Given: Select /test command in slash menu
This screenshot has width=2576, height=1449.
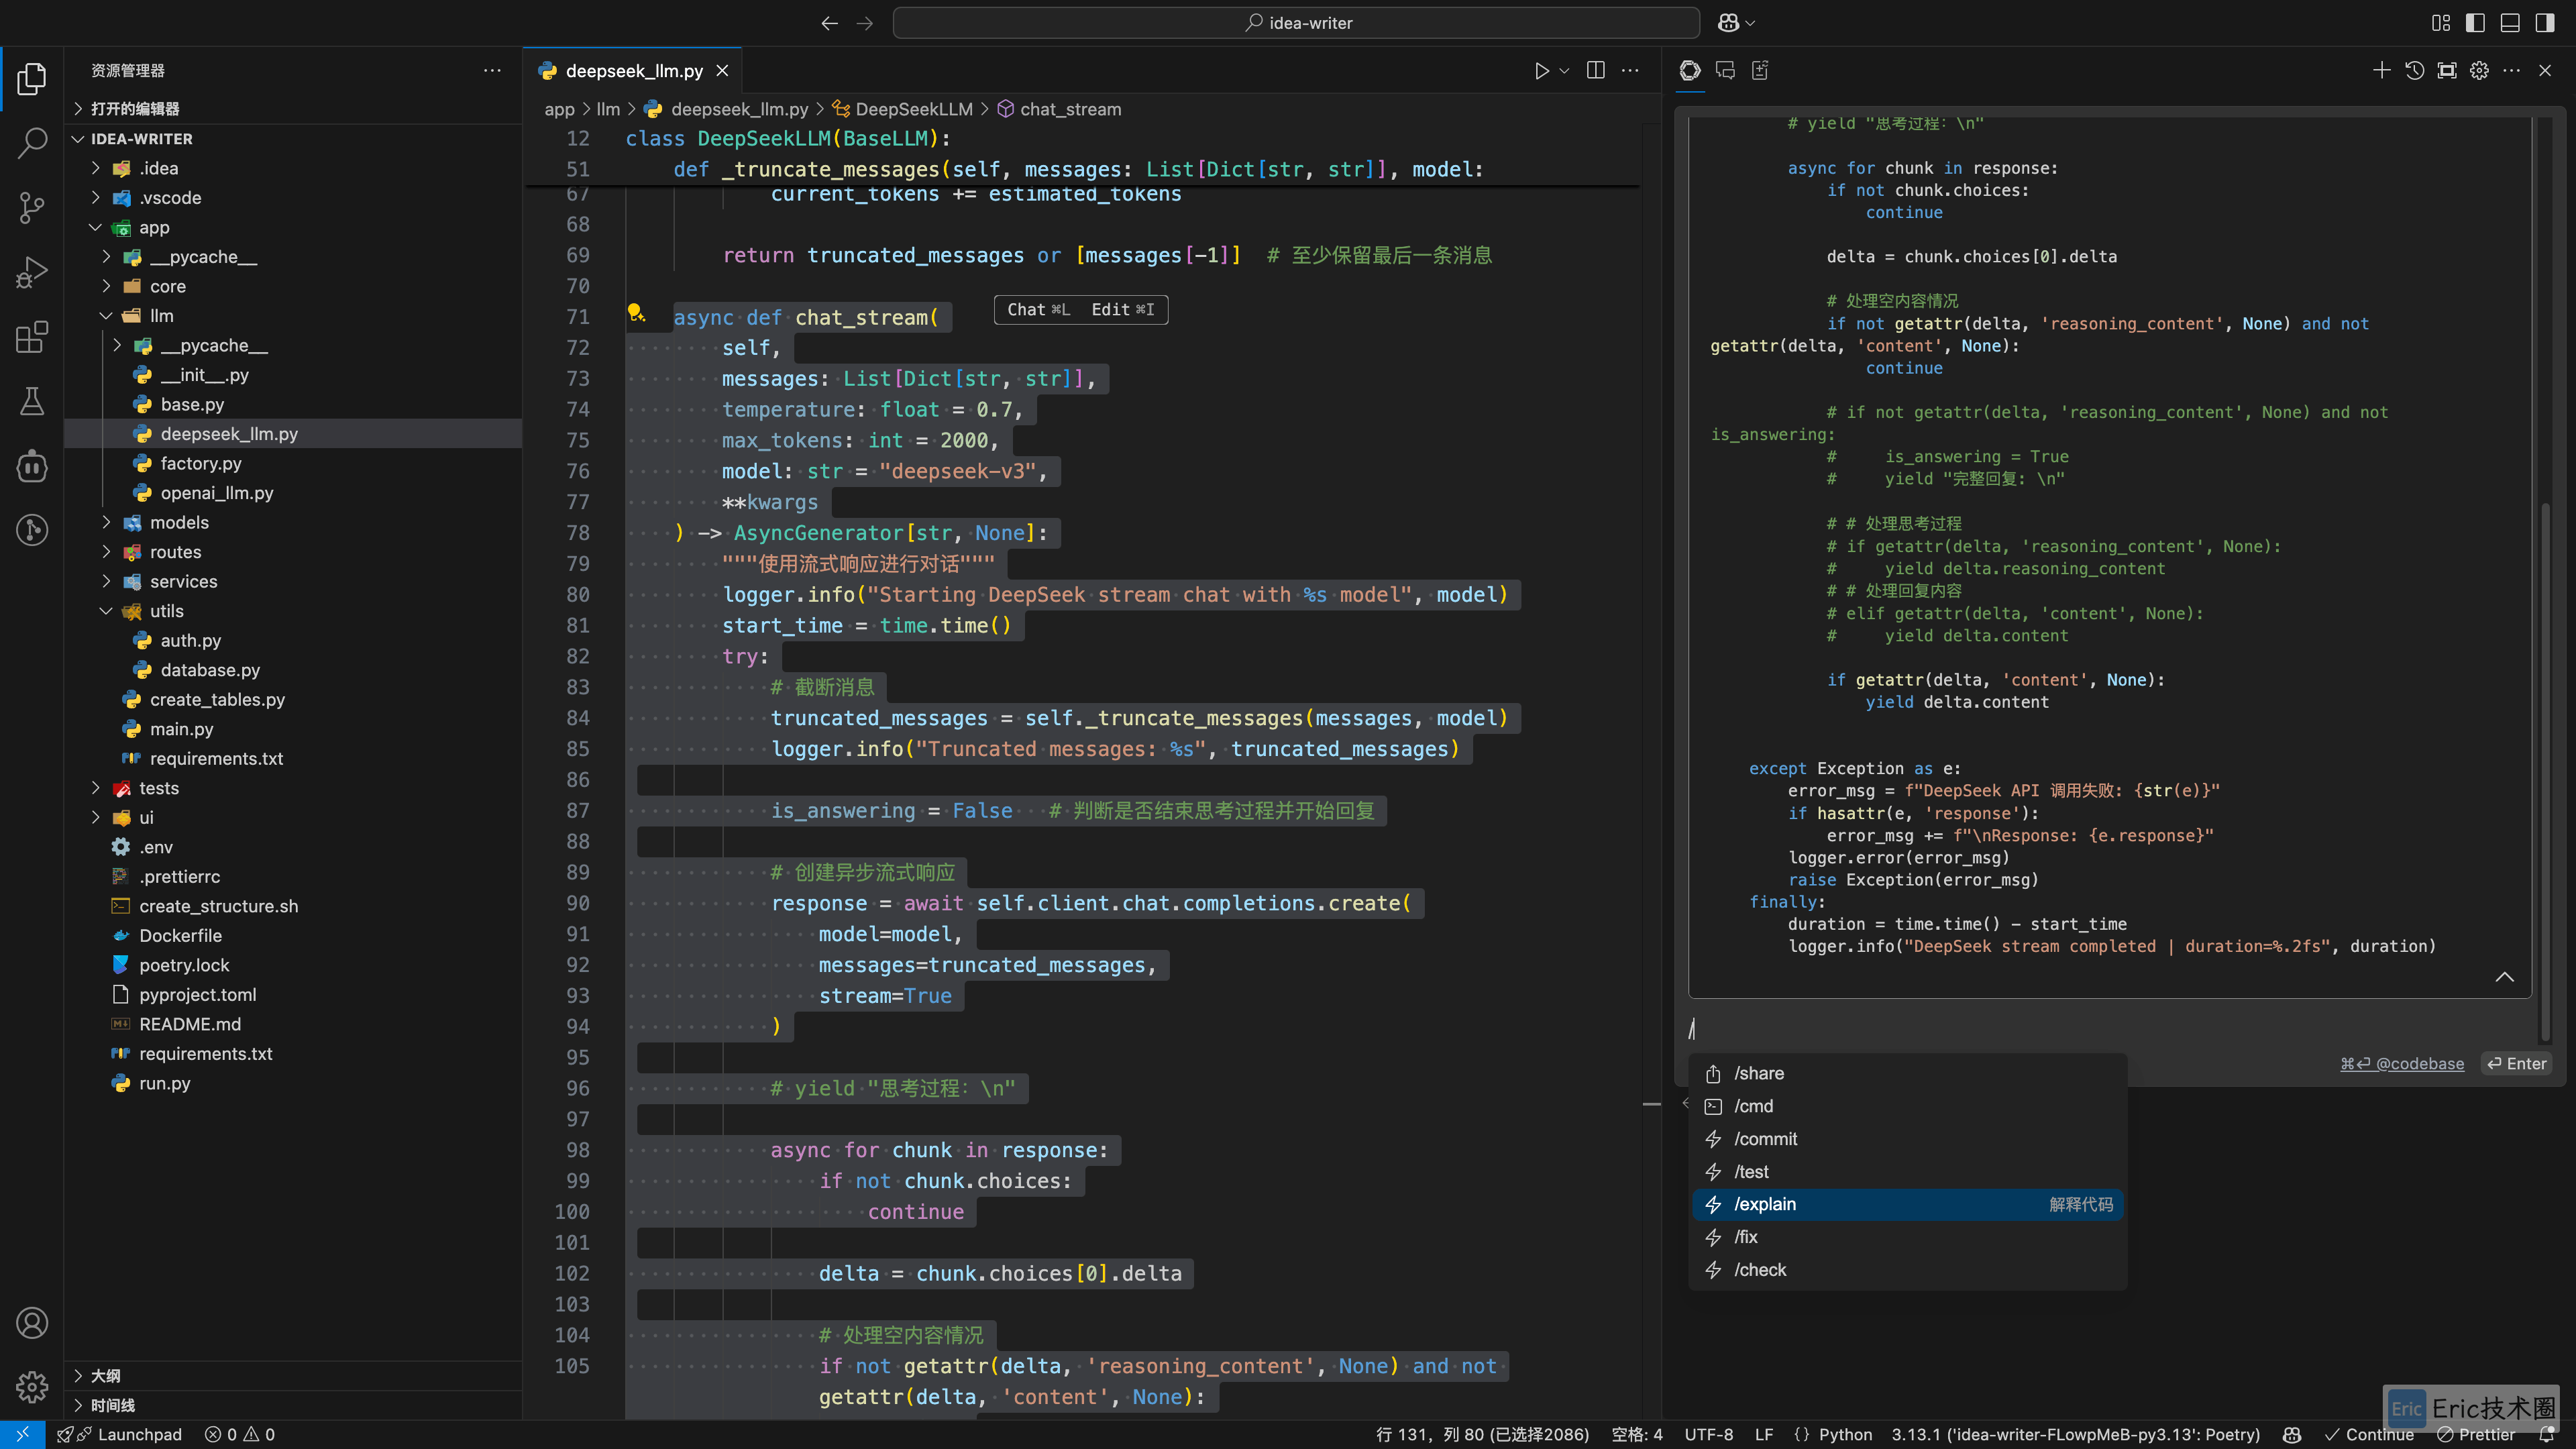Looking at the screenshot, I should (1908, 1172).
